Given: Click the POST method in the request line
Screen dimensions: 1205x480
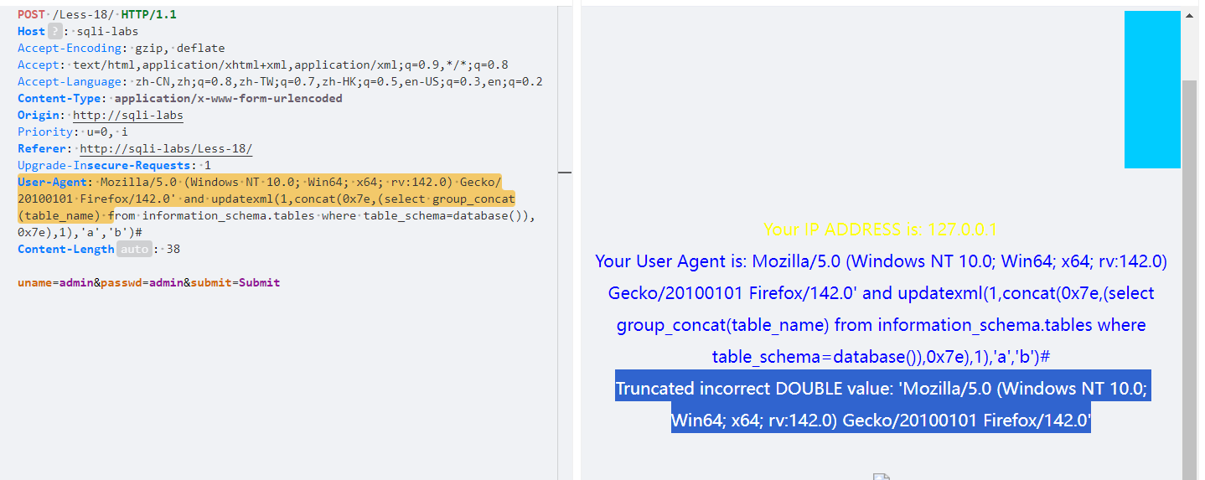Looking at the screenshot, I should [x=31, y=14].
